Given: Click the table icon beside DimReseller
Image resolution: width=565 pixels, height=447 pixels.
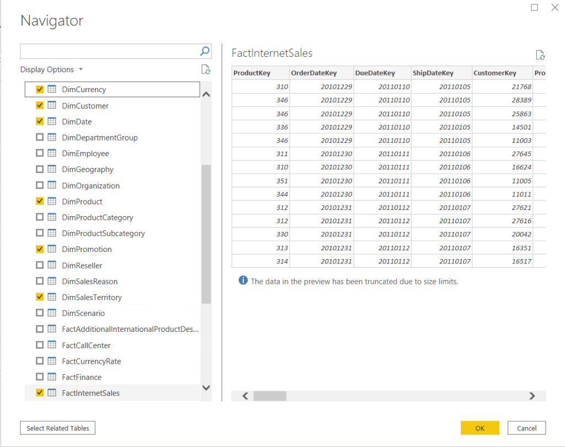Looking at the screenshot, I should pyautogui.click(x=52, y=266).
